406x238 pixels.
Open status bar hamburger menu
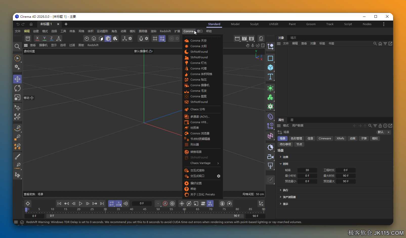(x=16, y=222)
